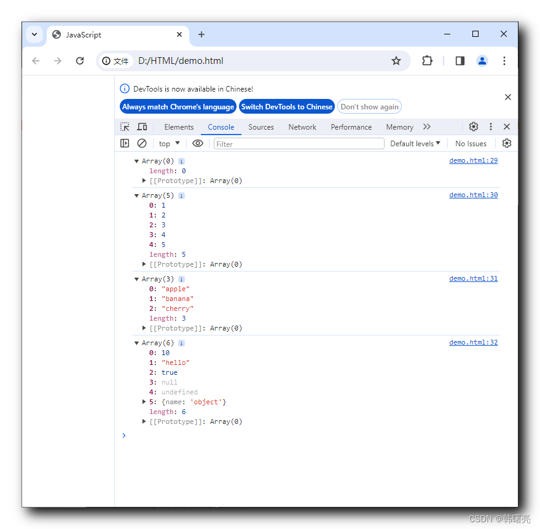Click the info icon beside Array(5)

[x=181, y=196]
